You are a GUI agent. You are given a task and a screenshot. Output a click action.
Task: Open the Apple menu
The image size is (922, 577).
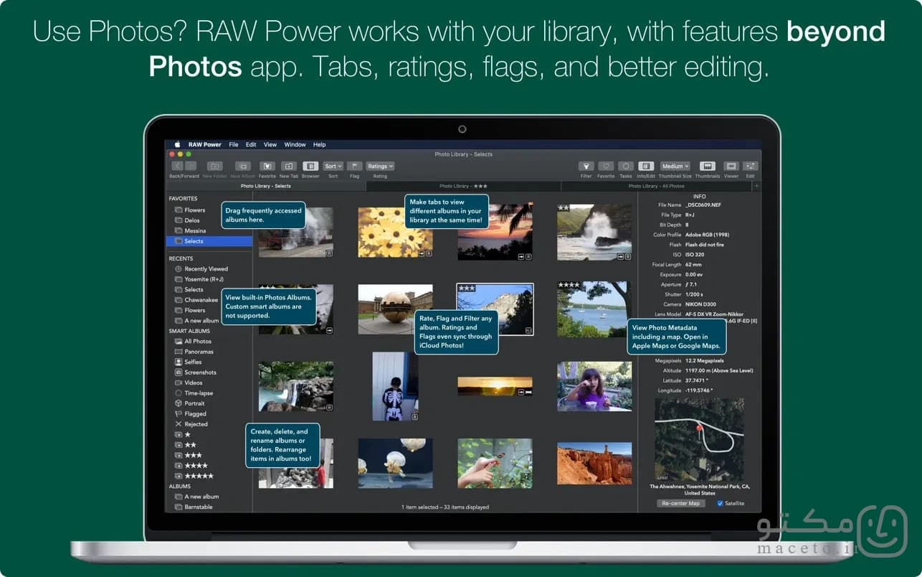click(x=177, y=144)
